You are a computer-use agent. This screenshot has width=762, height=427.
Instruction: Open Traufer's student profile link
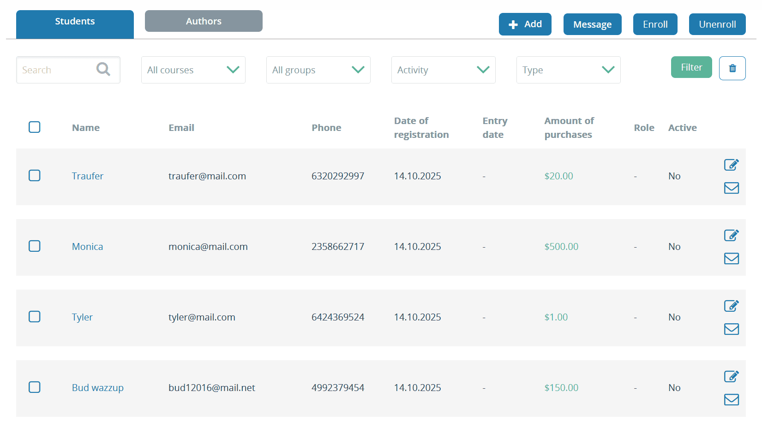tap(87, 176)
